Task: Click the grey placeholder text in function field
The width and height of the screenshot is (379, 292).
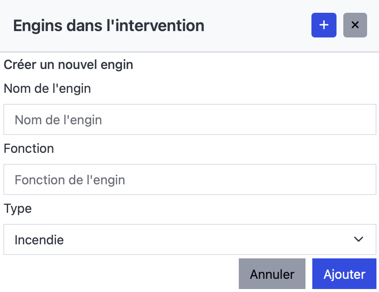Action: (x=70, y=180)
